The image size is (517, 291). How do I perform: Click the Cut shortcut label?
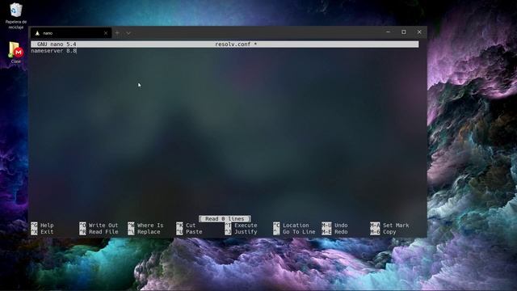[x=191, y=226]
